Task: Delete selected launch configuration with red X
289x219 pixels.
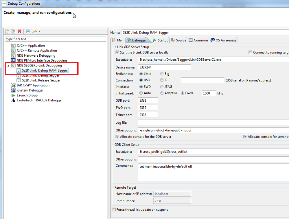Action: click(x=19, y=31)
